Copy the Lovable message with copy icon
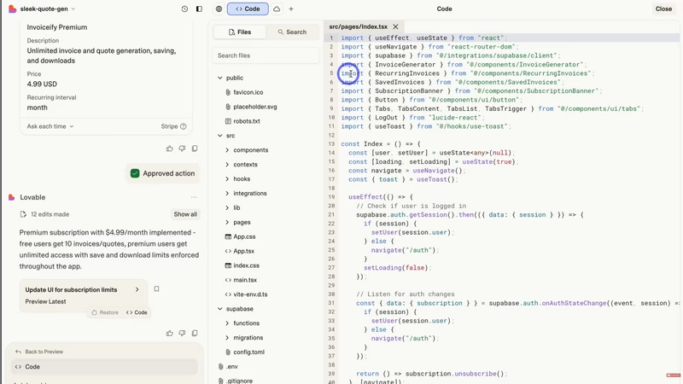 [x=195, y=333]
